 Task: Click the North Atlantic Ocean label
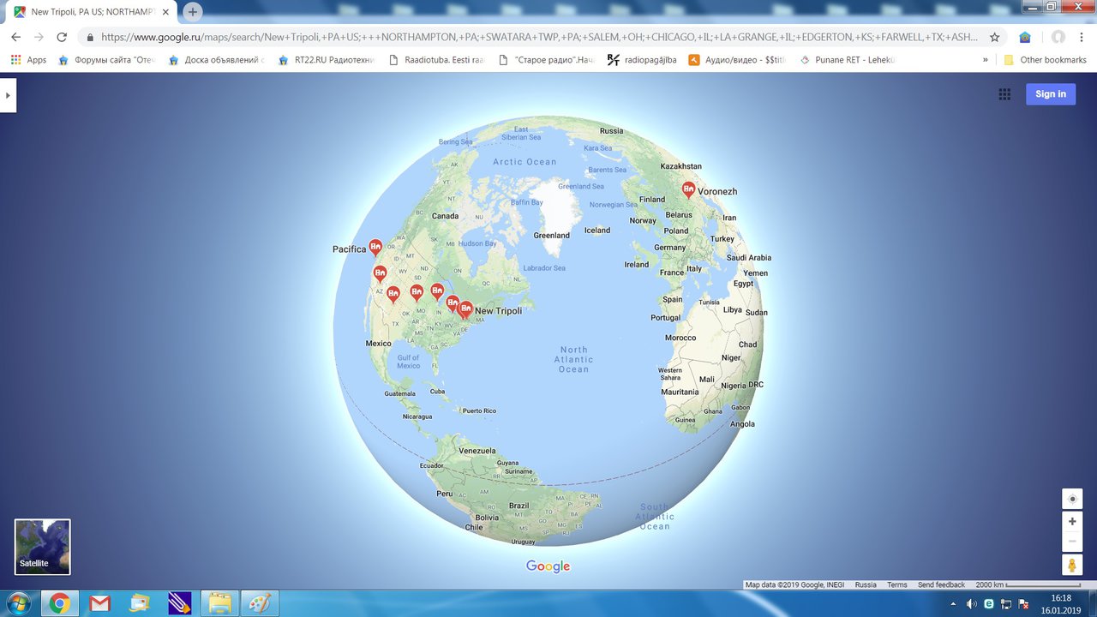pos(573,359)
